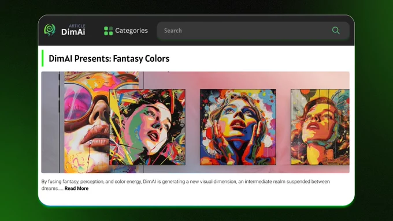Open painting of red-haired woman at right
Screen dimensions: 393x221
point(320,127)
